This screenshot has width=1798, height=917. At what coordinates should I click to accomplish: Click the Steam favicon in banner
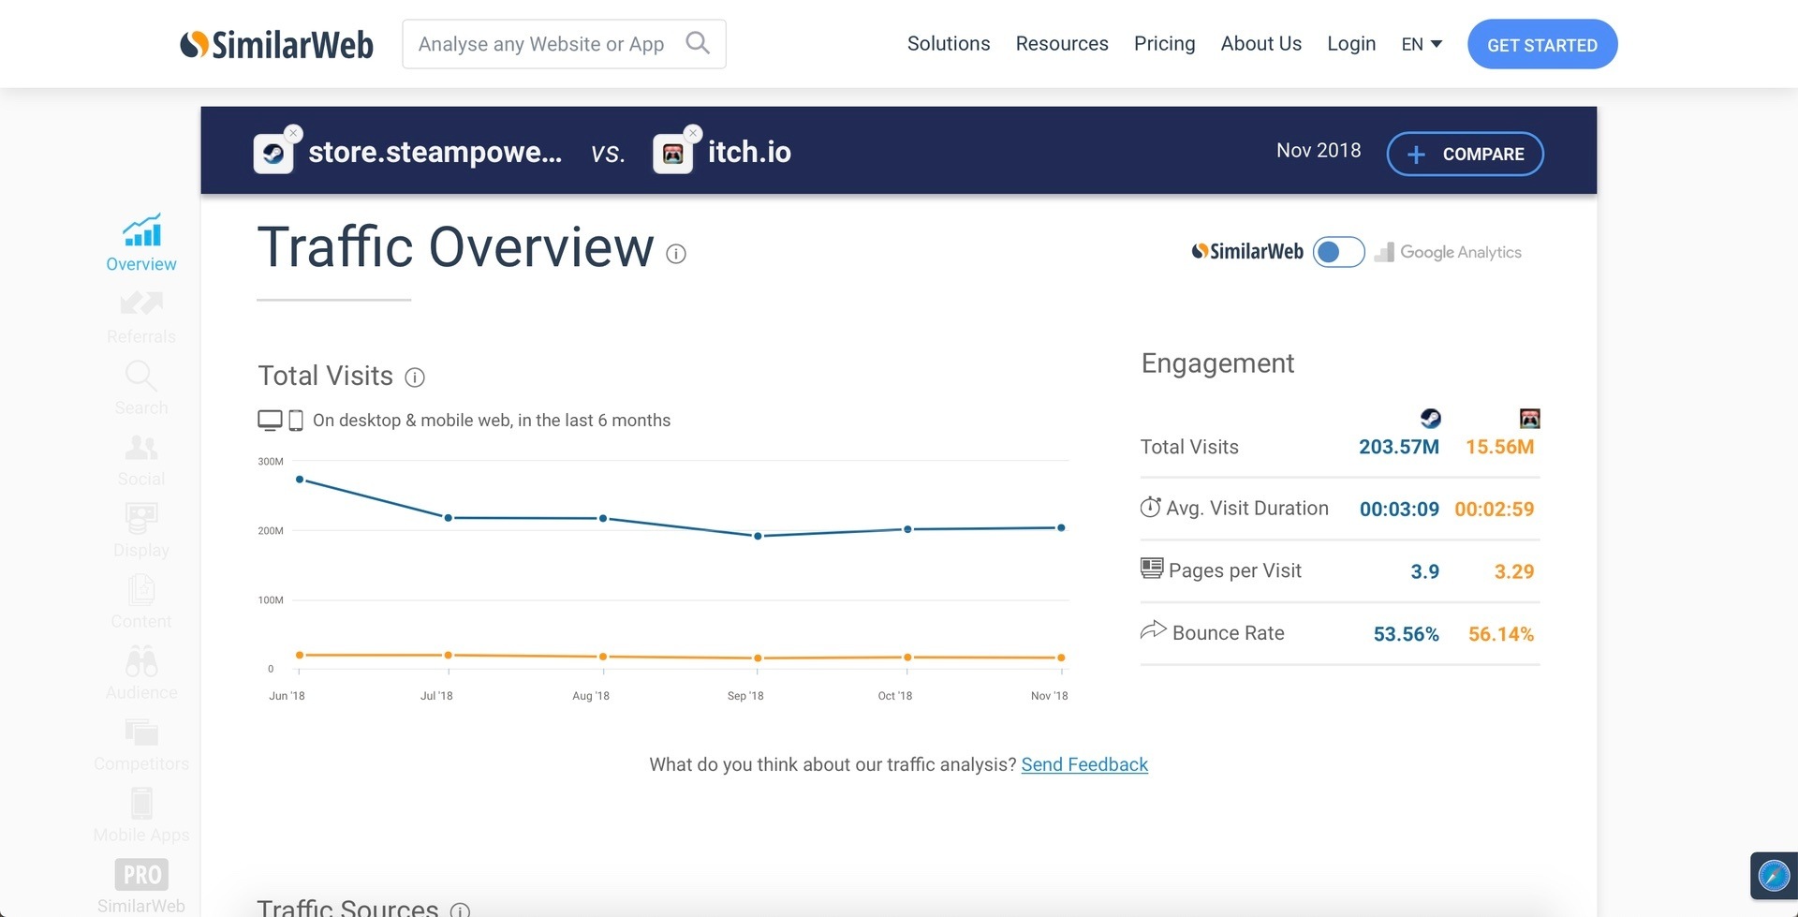click(273, 154)
